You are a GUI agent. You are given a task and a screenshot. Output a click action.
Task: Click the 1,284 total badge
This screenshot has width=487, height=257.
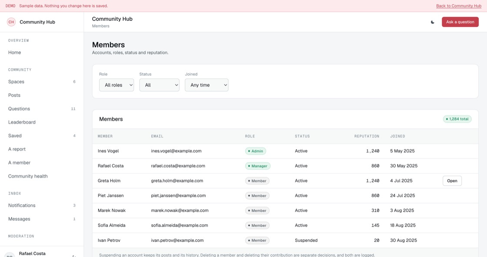[457, 119]
